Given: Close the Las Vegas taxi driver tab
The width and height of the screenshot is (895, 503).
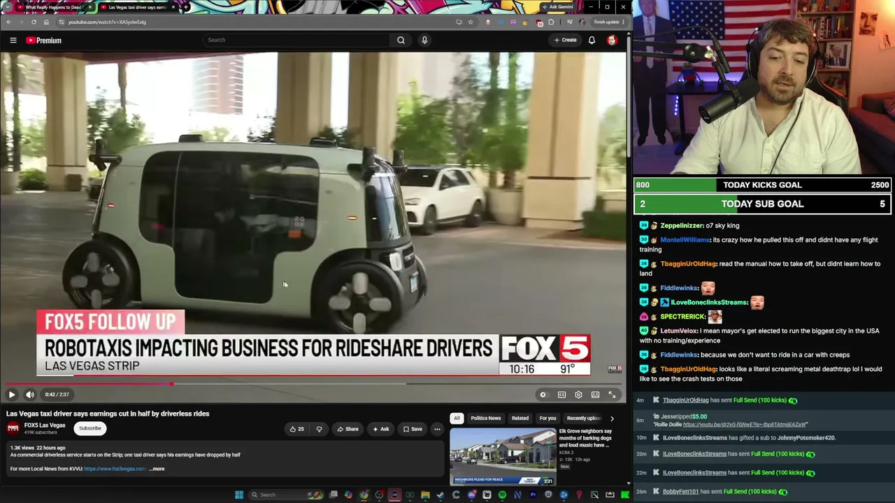Looking at the screenshot, I should point(173,7).
